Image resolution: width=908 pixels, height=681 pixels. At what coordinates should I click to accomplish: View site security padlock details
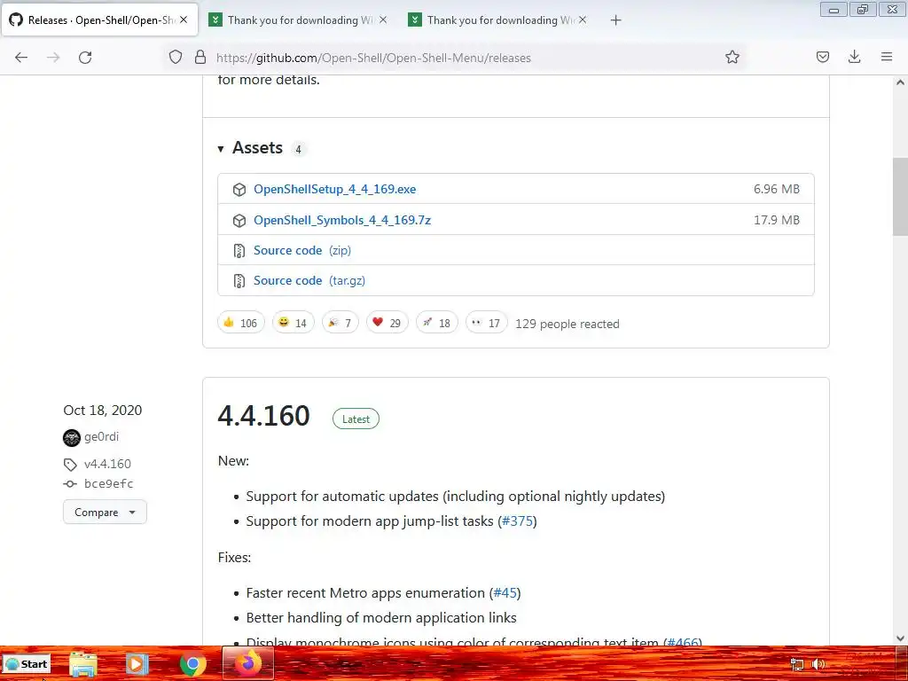click(x=200, y=58)
